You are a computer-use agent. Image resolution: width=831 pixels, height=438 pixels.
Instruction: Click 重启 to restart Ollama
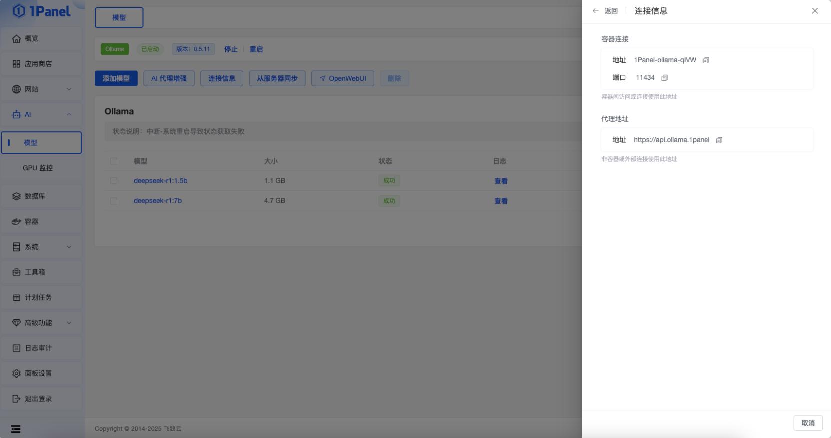tap(256, 49)
